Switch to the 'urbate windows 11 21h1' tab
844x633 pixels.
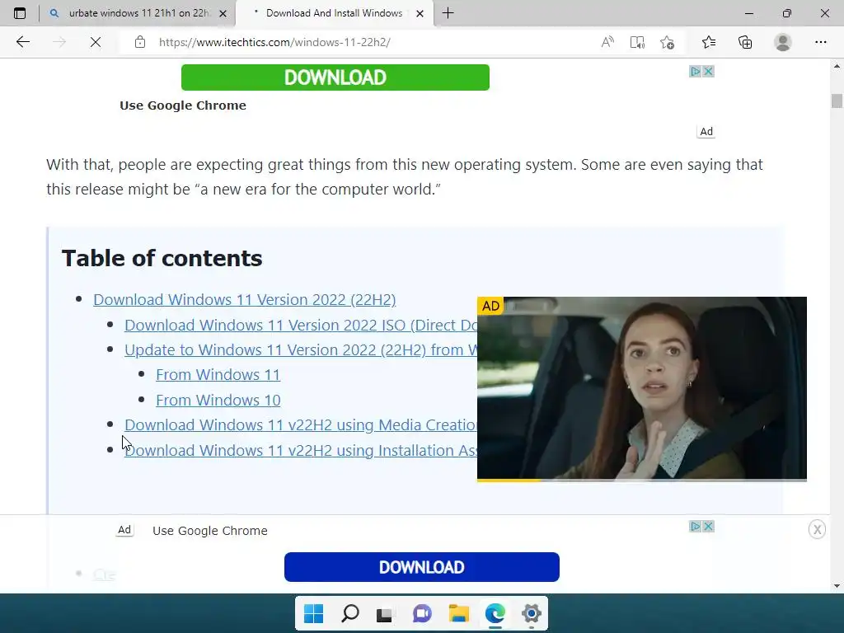coord(138,13)
